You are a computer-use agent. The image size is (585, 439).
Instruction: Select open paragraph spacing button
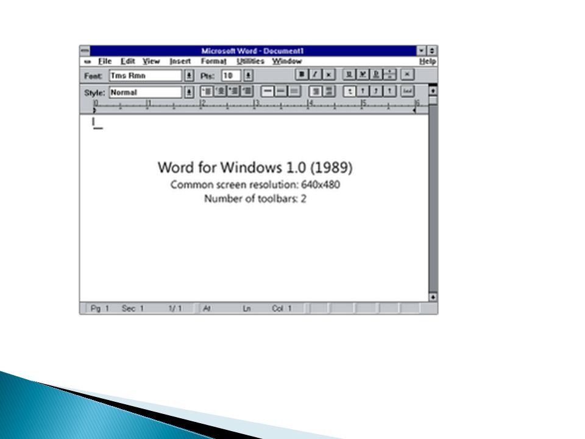(x=328, y=91)
